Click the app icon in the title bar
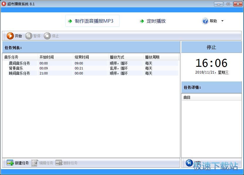The image size is (244, 175). tap(4, 4)
